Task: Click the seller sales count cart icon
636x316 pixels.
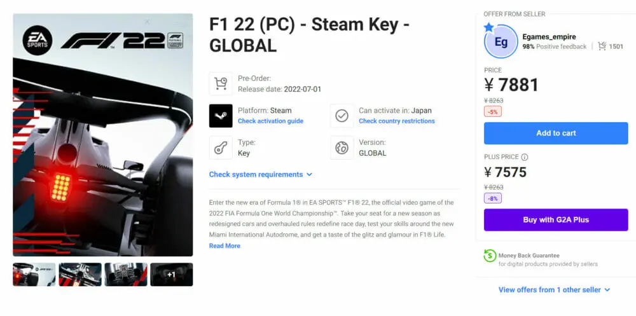Action: tap(602, 46)
